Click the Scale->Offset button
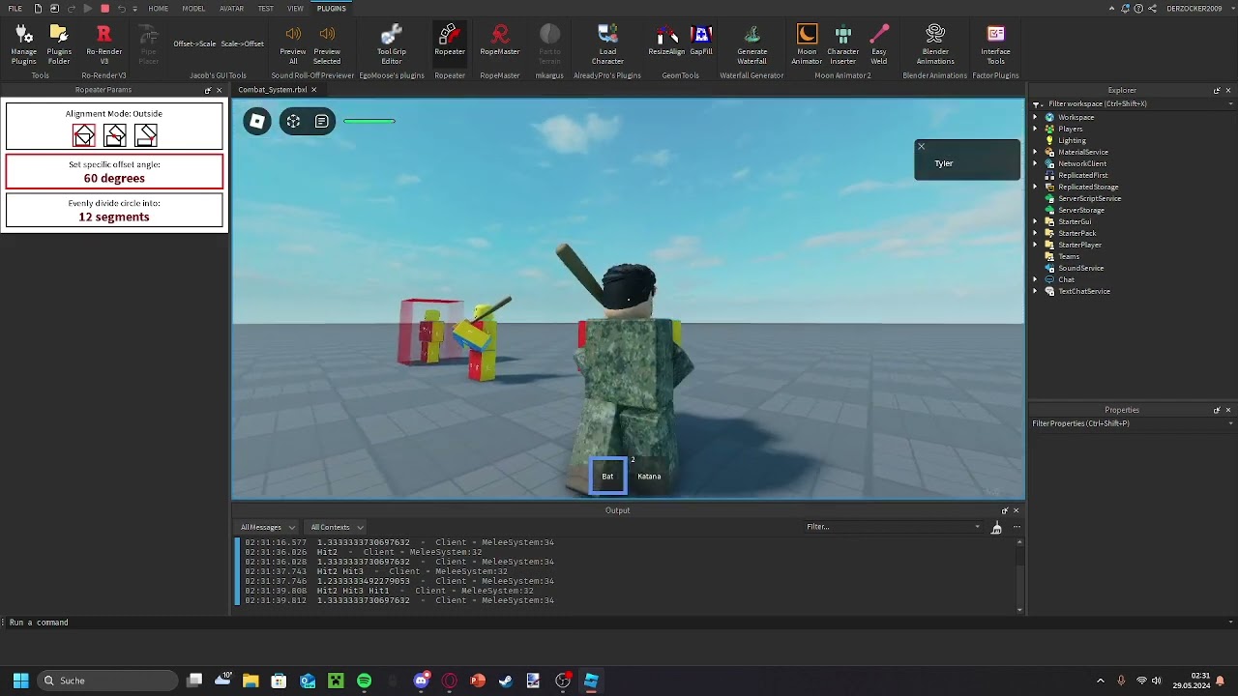Image resolution: width=1238 pixels, height=696 pixels. 242,43
